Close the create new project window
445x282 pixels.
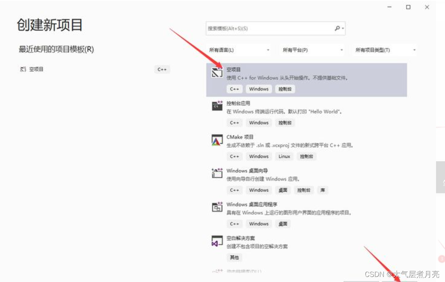click(427, 7)
